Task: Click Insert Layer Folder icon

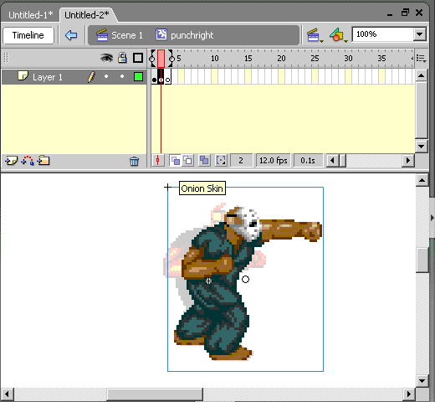Action: pyautogui.click(x=43, y=161)
